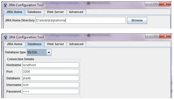Click the Password field
This screenshot has height=100, width=174.
click(x=51, y=92)
